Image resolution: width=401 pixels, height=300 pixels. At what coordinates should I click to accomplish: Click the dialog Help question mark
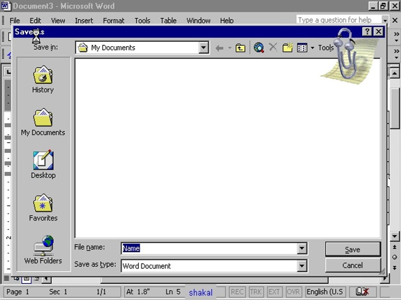point(367,31)
